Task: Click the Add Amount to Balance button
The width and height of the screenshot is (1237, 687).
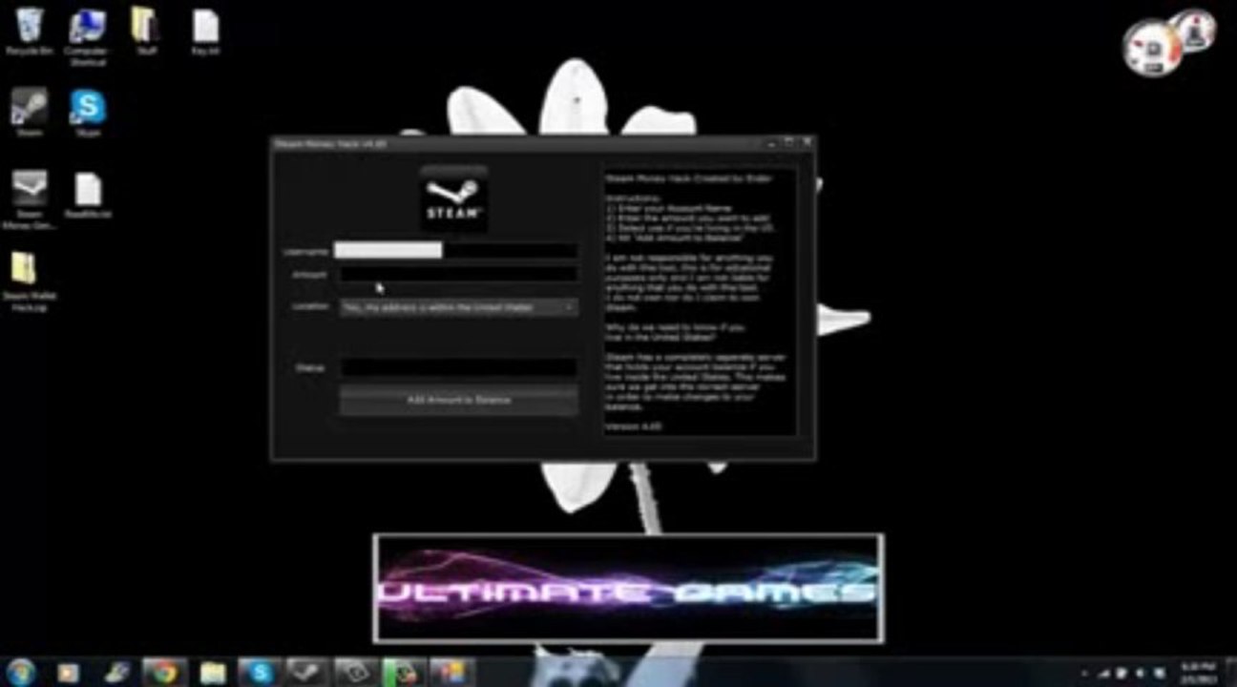Action: [x=459, y=400]
